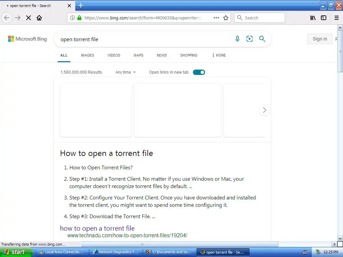Click the horizontal scrollbar right arrow

[x=334, y=244]
